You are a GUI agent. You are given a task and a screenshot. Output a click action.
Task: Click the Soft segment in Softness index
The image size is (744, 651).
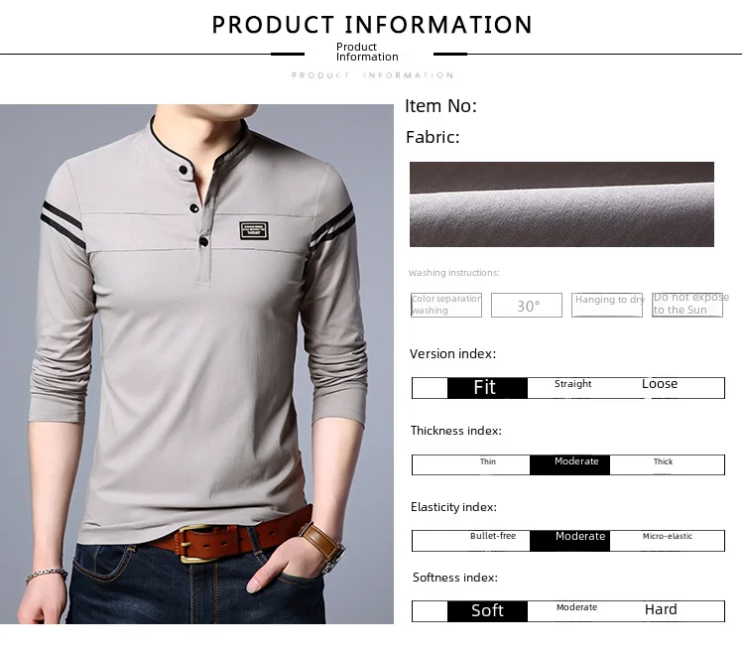pos(487,611)
